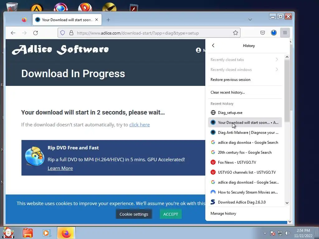Open Firefox View pinned icon
319x239 pixels.
24,20
